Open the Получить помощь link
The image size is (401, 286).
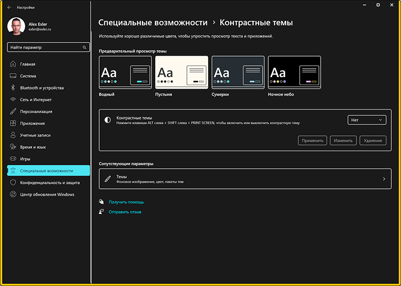pos(126,202)
